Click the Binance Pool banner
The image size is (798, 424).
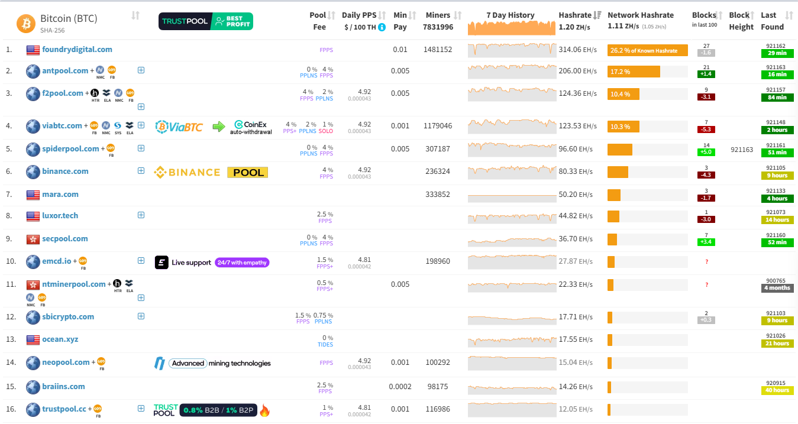pos(211,172)
